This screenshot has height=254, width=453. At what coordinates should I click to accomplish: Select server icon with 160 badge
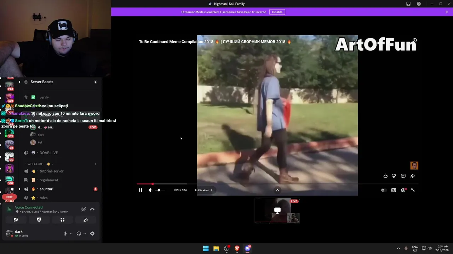[9, 180]
